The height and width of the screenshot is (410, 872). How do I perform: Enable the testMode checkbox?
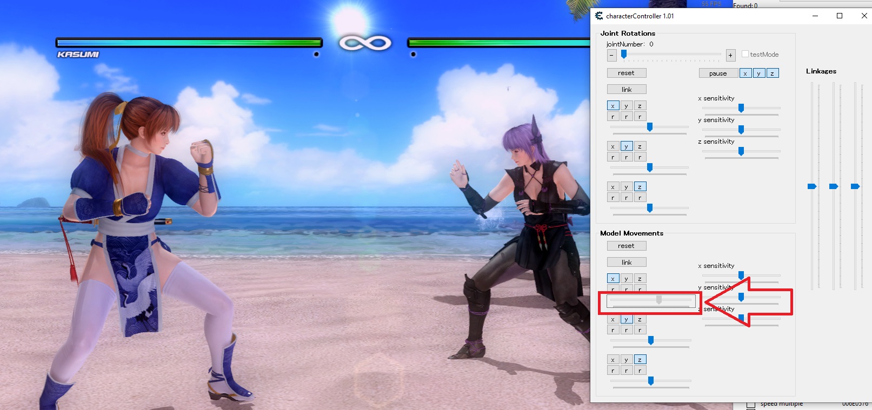tap(745, 54)
